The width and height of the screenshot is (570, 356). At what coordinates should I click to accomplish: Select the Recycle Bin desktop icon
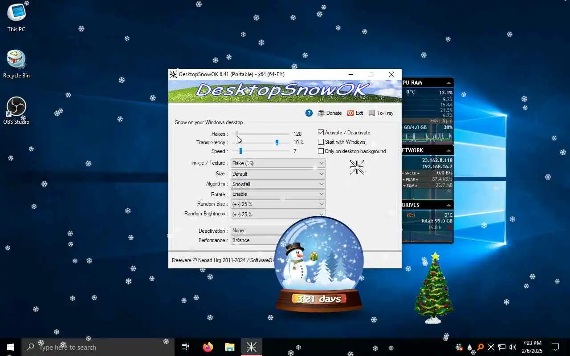point(16,64)
